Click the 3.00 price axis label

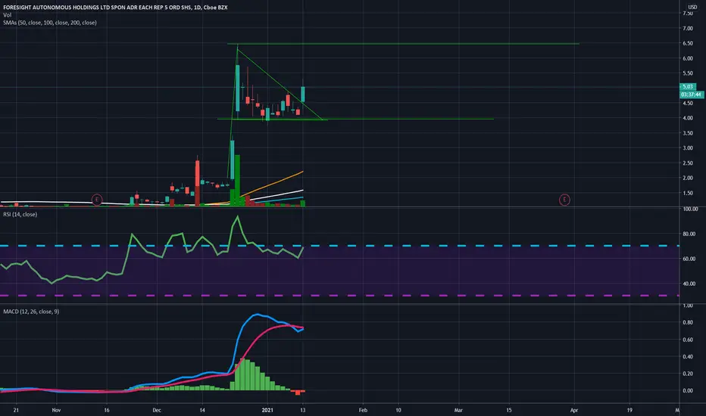coord(688,148)
